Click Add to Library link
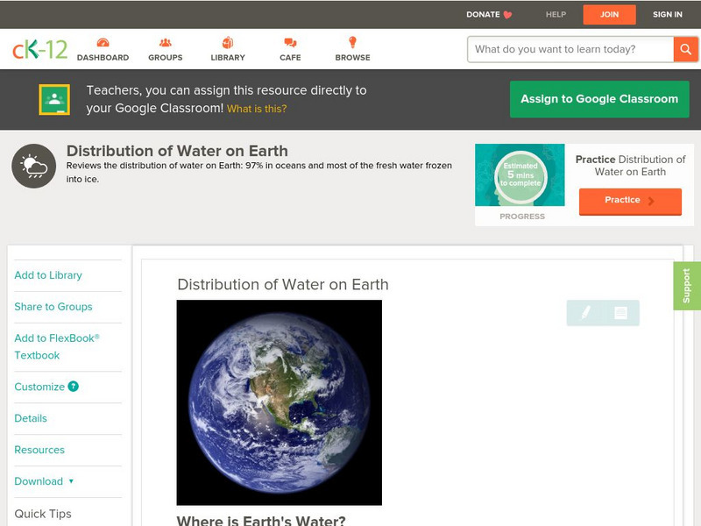The width and height of the screenshot is (701, 526). [x=48, y=275]
